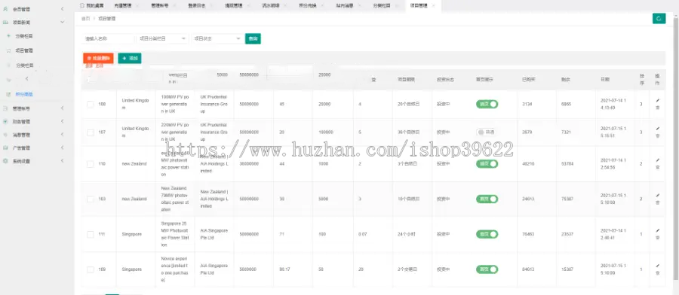The width and height of the screenshot is (679, 295).
Task: Click the sidebar icon beside 管理账号
Action: click(5, 108)
